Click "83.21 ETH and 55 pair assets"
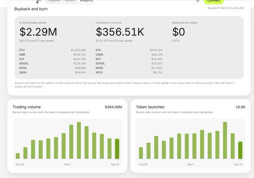254x178 pixels. [x=114, y=41]
